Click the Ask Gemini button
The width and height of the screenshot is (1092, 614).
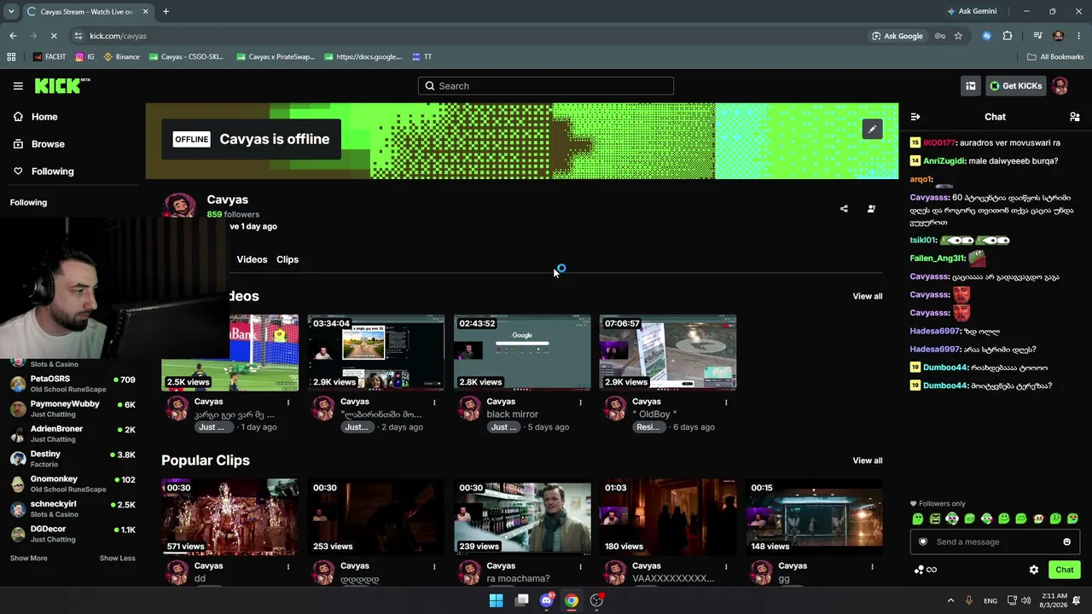click(x=972, y=11)
